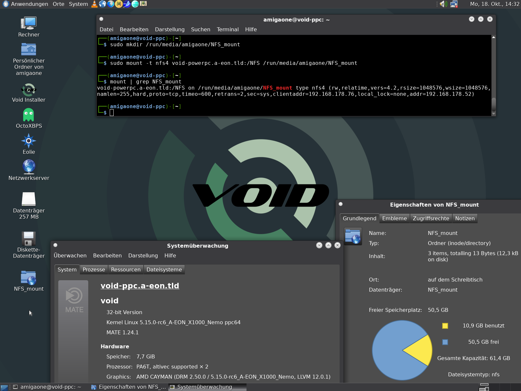521x391 pixels.
Task: Switch to the Dateisysteme tab
Action: [x=164, y=269]
